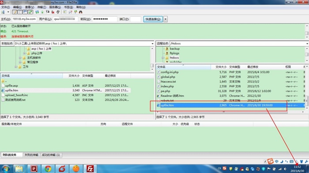Image resolution: width=309 pixels, height=173 pixels.
Task: Expand the htdocs remote tree folder
Action: [x=163, y=58]
